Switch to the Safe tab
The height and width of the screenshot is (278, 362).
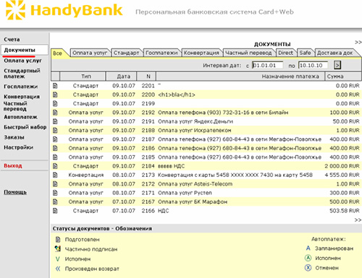305,53
